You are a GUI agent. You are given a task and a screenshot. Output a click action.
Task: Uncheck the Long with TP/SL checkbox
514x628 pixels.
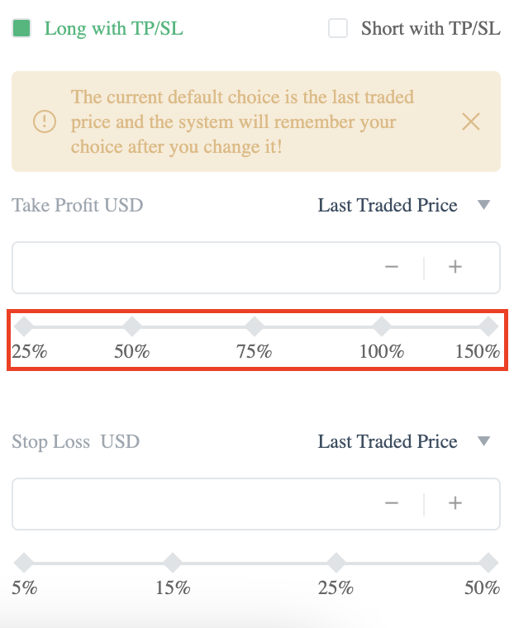pos(21,28)
